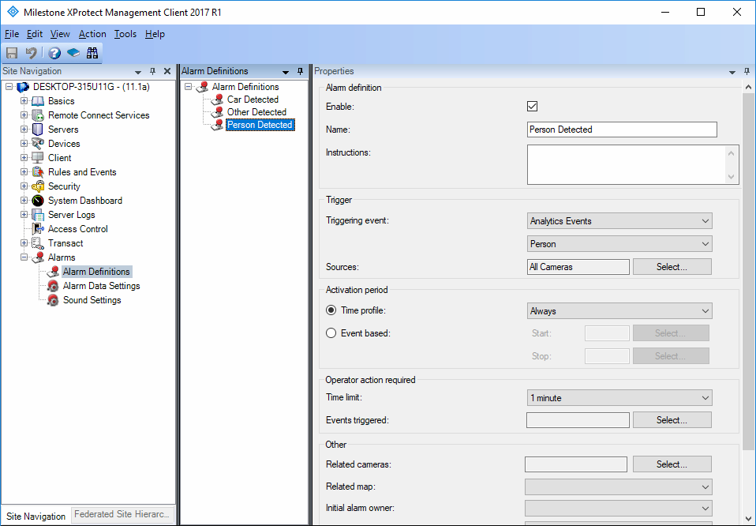Open the Initial alarm owner dropdown
756x526 pixels.
point(619,508)
